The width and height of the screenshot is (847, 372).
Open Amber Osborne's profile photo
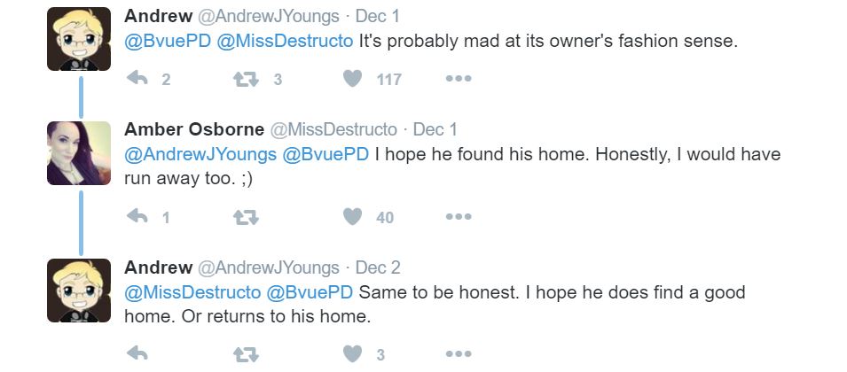point(79,153)
